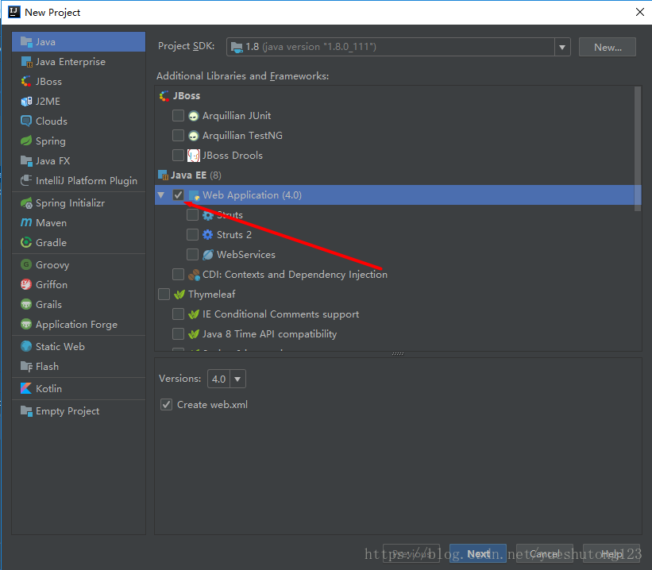Image resolution: width=652 pixels, height=570 pixels.
Task: Enable Arquillian JUnit checkbox
Action: click(178, 116)
